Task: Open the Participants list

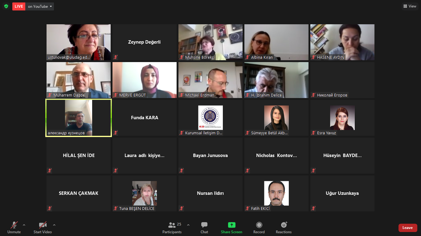Action: pos(172,227)
